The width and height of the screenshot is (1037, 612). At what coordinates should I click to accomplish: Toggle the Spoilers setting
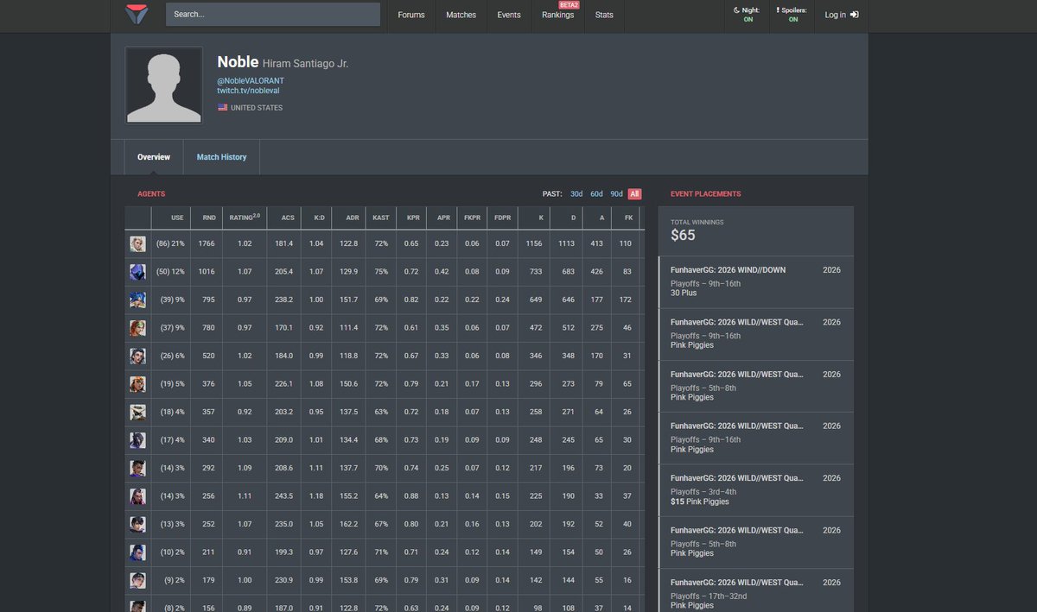(792, 15)
